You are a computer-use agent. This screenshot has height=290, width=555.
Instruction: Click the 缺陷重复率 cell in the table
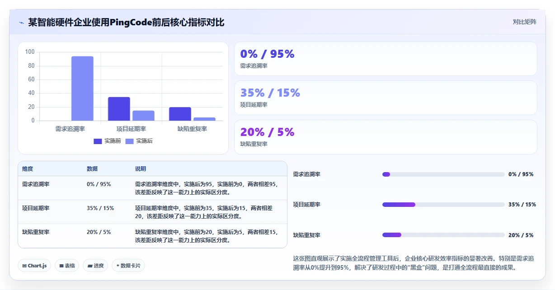36,232
